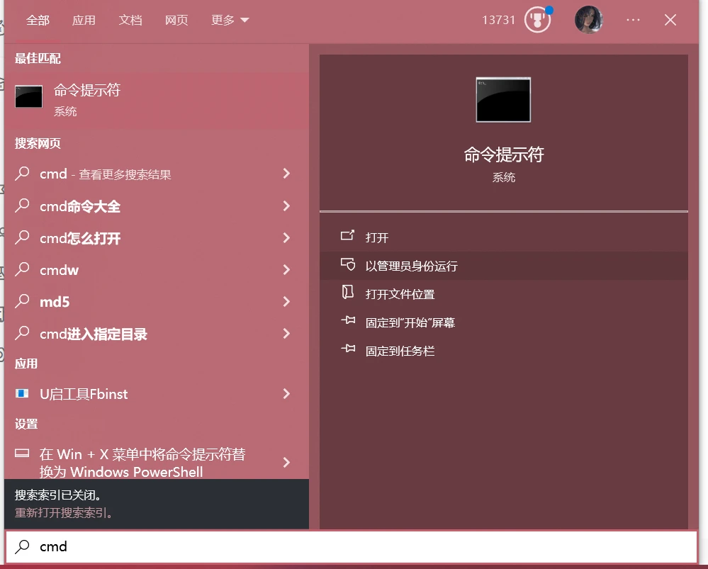Click the pin icon for 固定到任务栏
The width and height of the screenshot is (708, 569).
point(348,349)
